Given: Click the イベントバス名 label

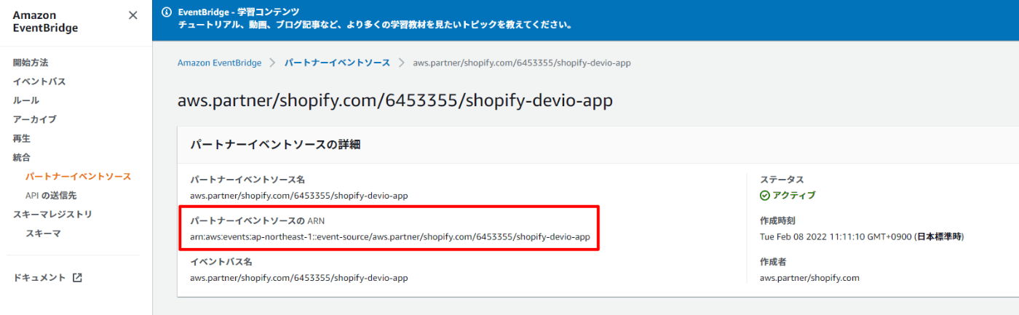Looking at the screenshot, I should pyautogui.click(x=221, y=261).
